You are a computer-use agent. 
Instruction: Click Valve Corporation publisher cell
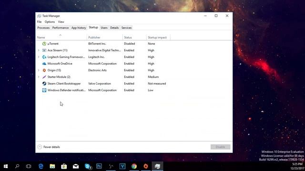click(100, 84)
